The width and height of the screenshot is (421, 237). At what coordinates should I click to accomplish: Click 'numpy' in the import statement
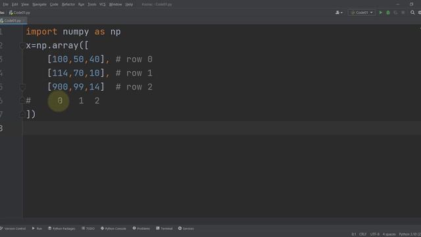(76, 32)
